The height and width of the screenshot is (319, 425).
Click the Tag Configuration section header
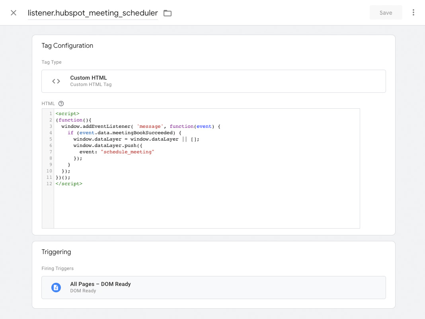pos(67,45)
